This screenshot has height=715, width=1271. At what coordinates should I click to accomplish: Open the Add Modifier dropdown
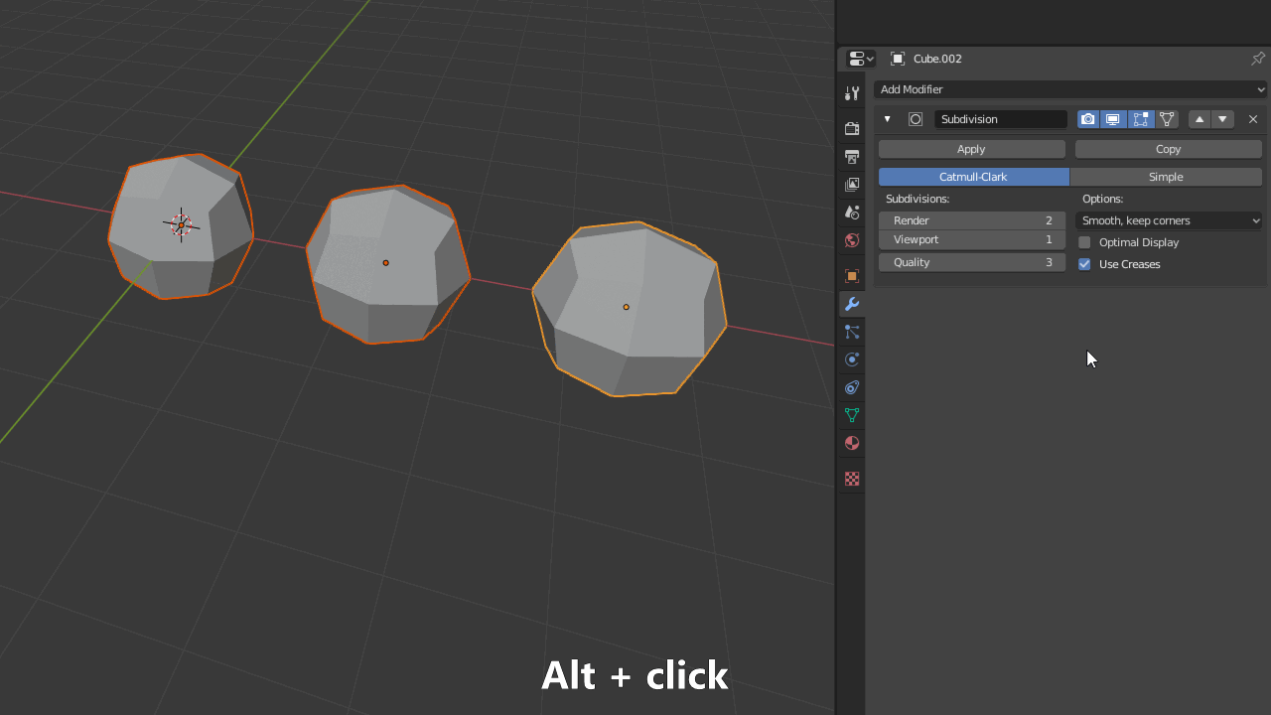1070,89
